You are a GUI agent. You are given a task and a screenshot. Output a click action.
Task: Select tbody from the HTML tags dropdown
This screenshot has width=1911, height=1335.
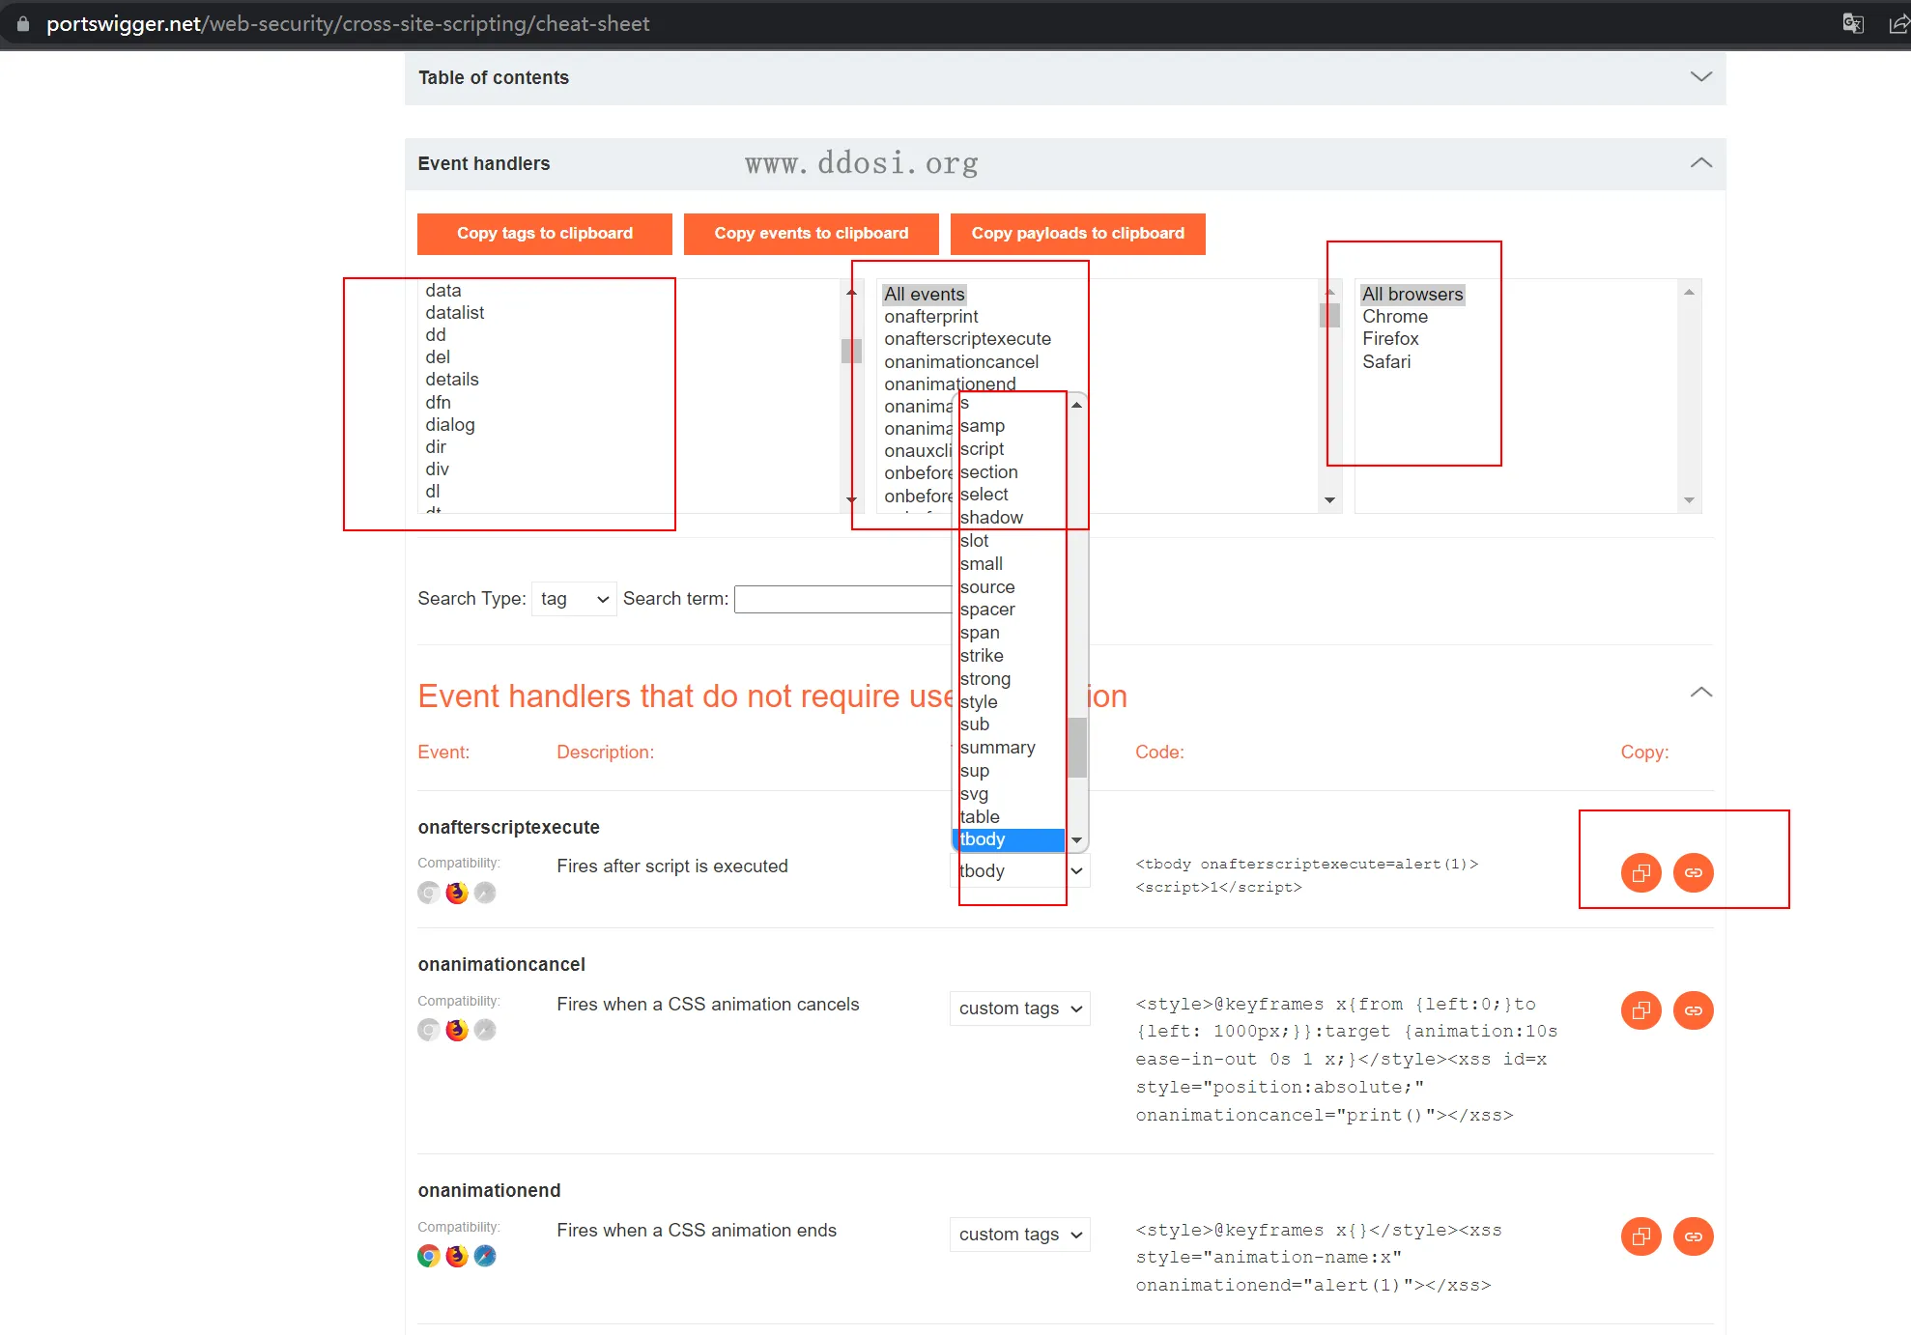pyautogui.click(x=1007, y=838)
